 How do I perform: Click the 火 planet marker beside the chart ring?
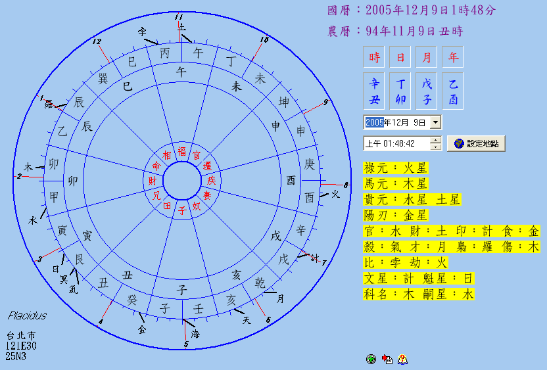[x=335, y=194]
